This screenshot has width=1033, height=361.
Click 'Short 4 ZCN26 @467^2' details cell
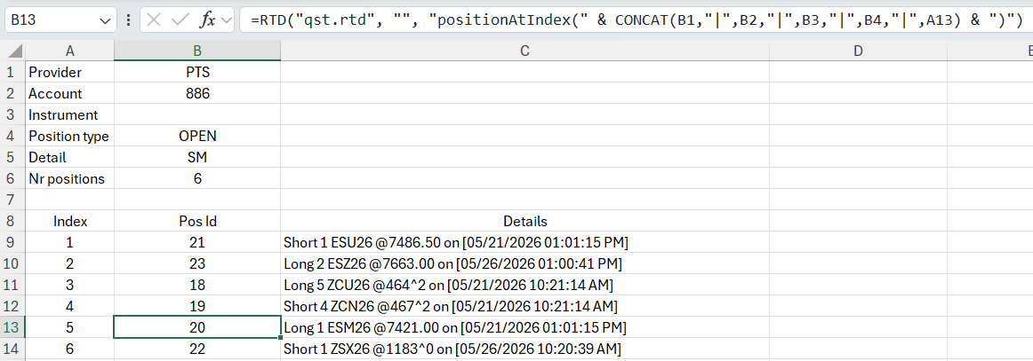tap(525, 306)
